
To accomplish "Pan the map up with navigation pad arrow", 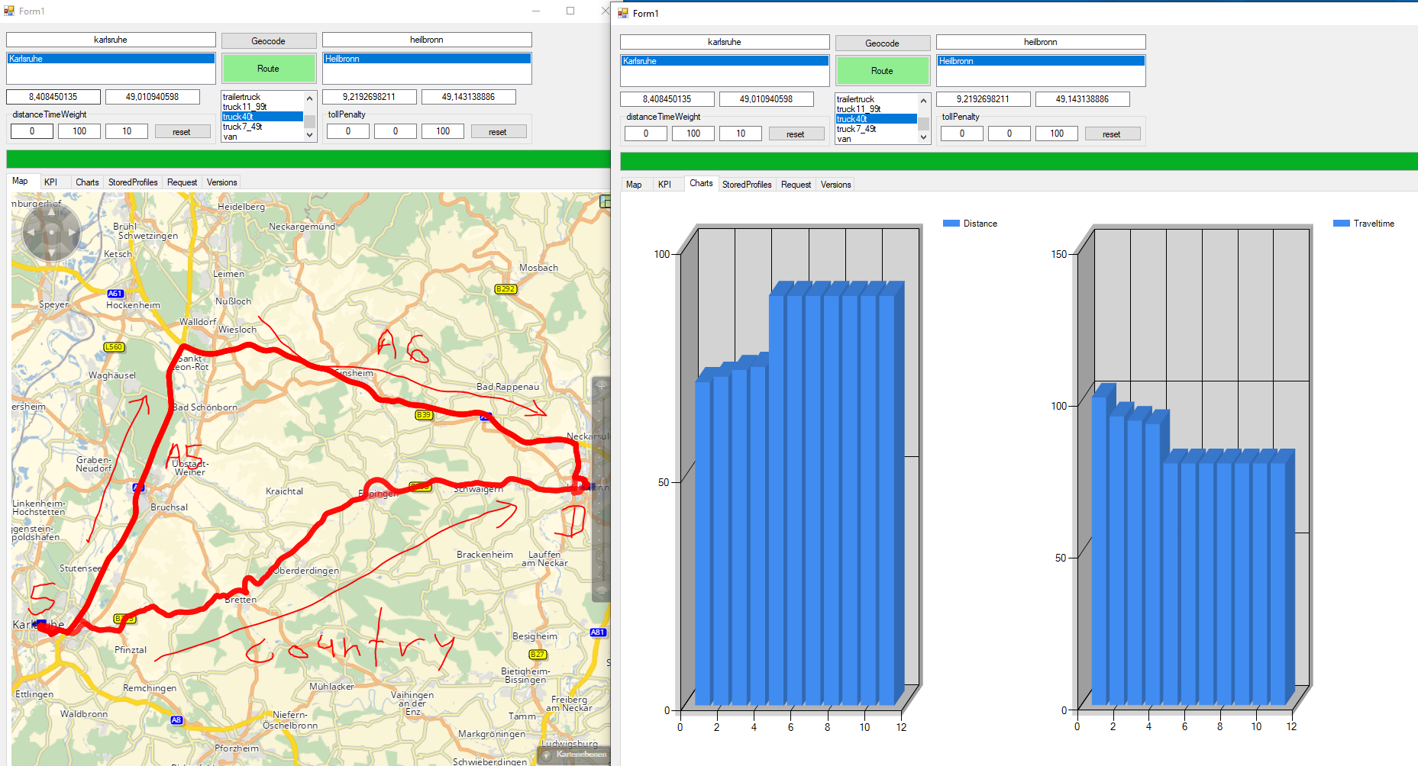I will [x=51, y=212].
